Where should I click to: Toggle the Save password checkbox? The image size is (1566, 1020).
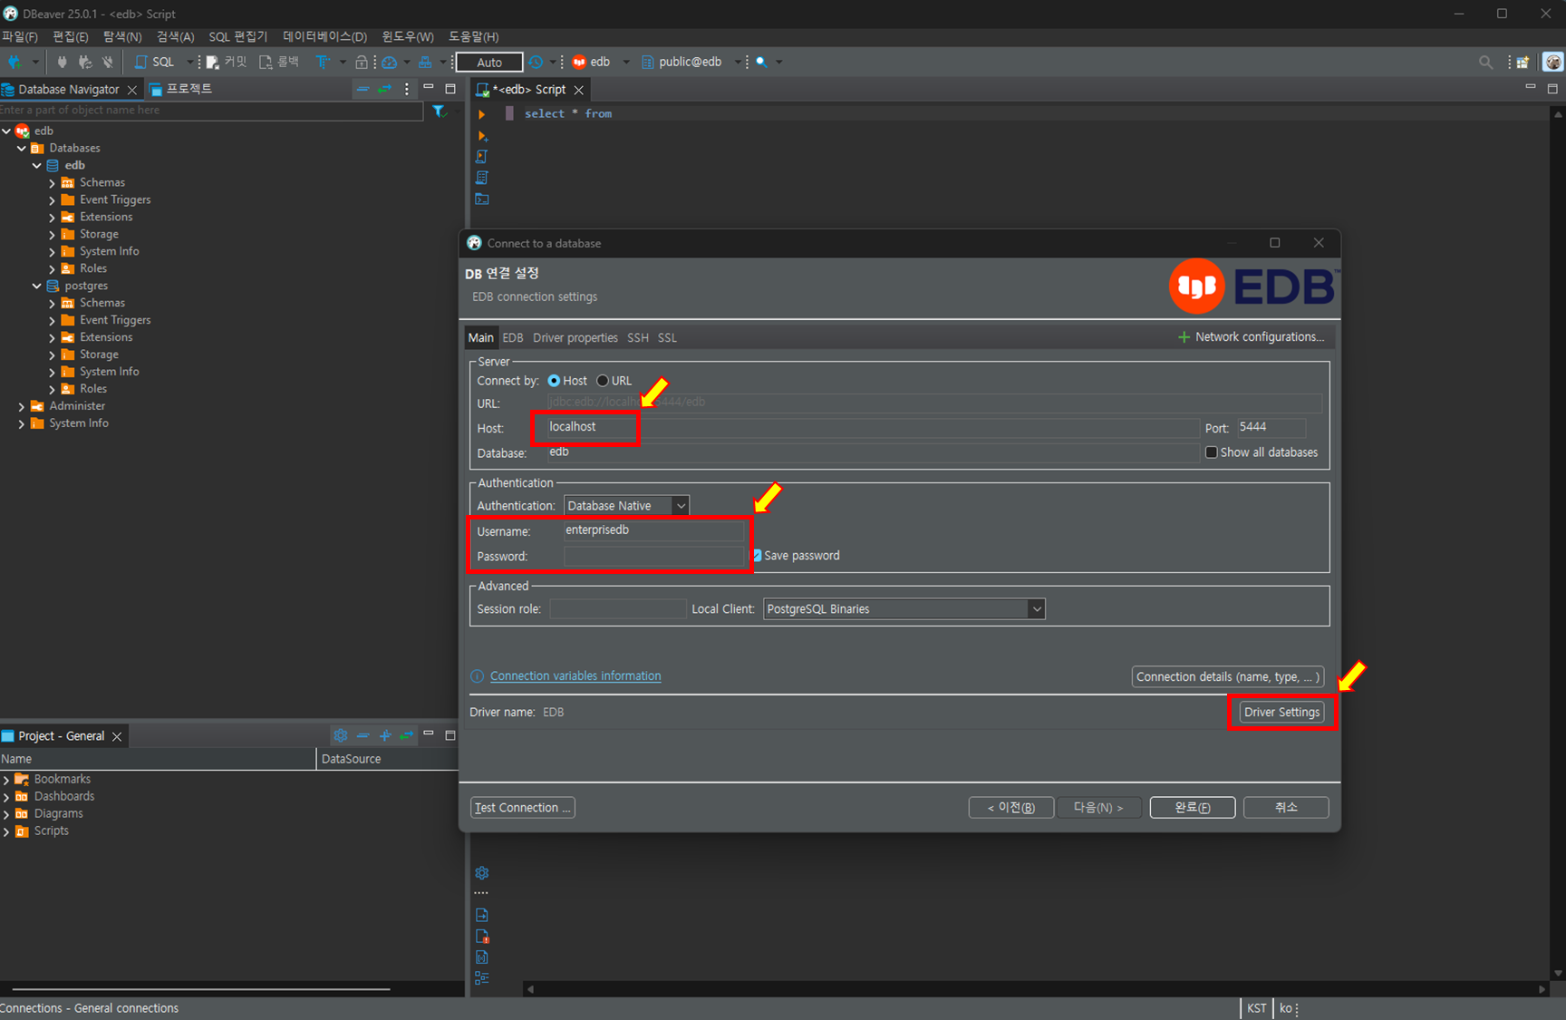coord(758,556)
